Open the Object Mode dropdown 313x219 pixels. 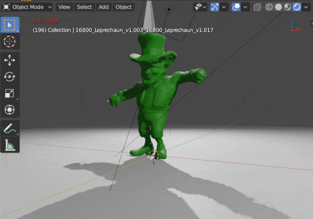click(x=27, y=7)
